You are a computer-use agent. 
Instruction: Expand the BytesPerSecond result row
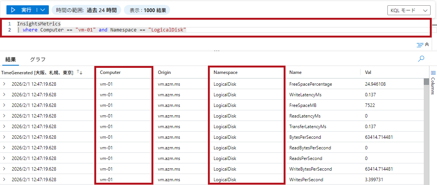click(4, 137)
